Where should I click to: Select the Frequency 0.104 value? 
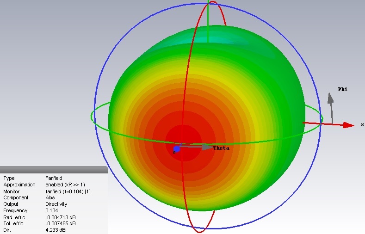click(52, 210)
